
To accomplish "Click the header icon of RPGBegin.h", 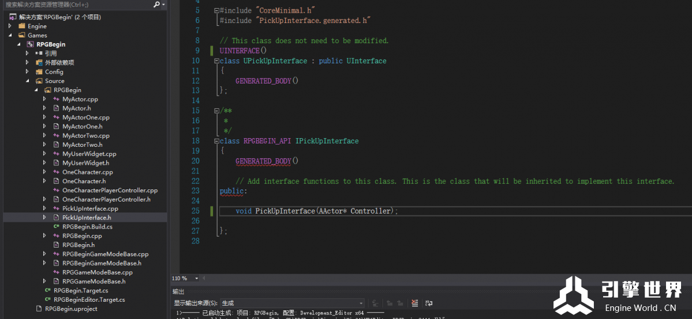I will (56, 245).
